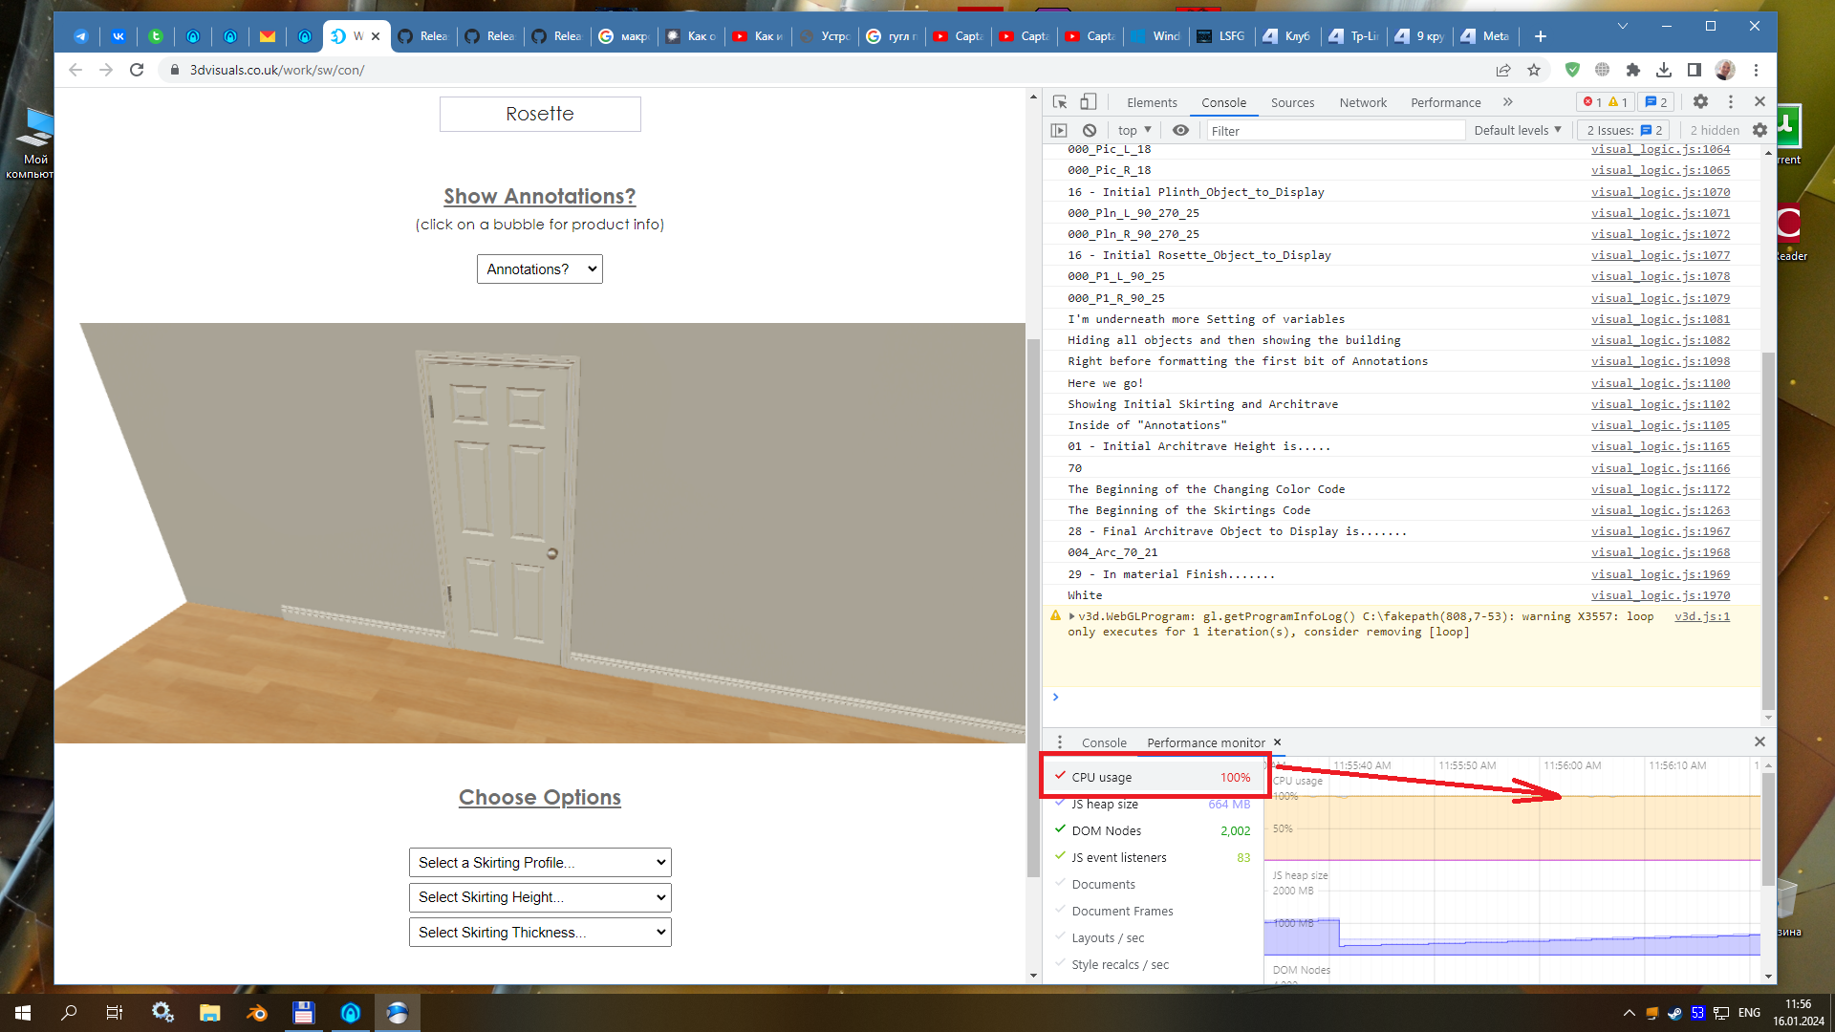Open the Annotations? dropdown
Screen dimensions: 1835x1032
tap(540, 269)
